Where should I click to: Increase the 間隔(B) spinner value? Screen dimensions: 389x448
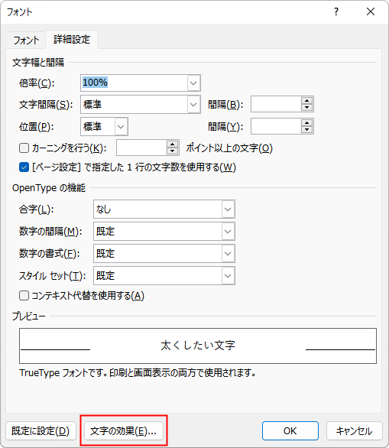tap(306, 101)
